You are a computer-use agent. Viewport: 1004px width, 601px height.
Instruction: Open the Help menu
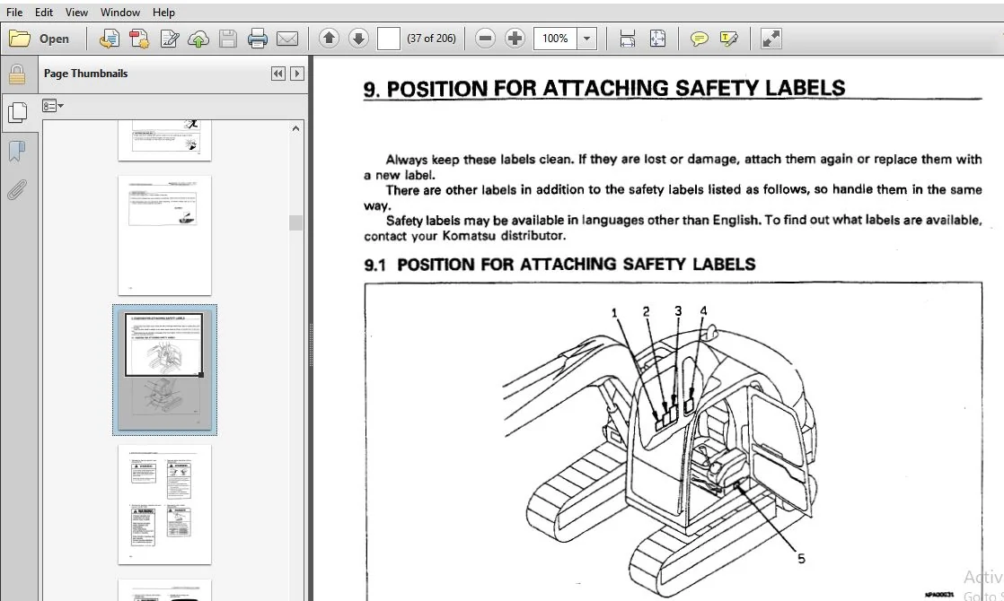(x=163, y=13)
